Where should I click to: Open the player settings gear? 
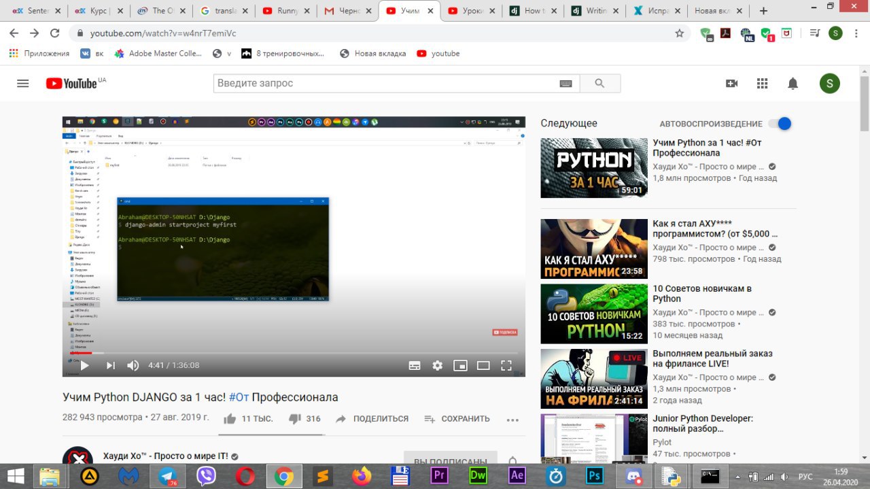pyautogui.click(x=438, y=365)
